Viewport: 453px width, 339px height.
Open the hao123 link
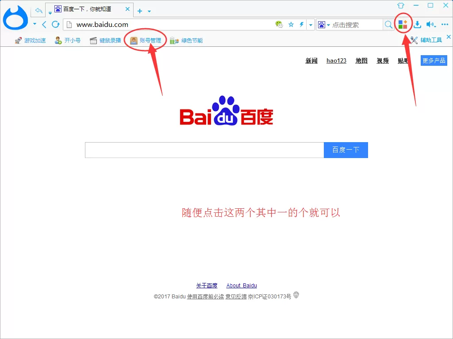coord(336,60)
